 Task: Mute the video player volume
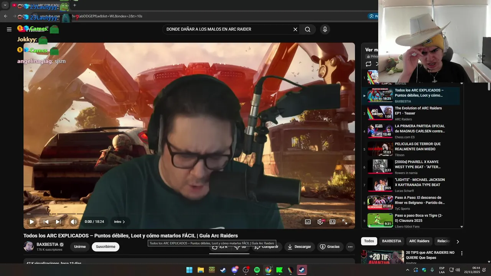pos(74,222)
